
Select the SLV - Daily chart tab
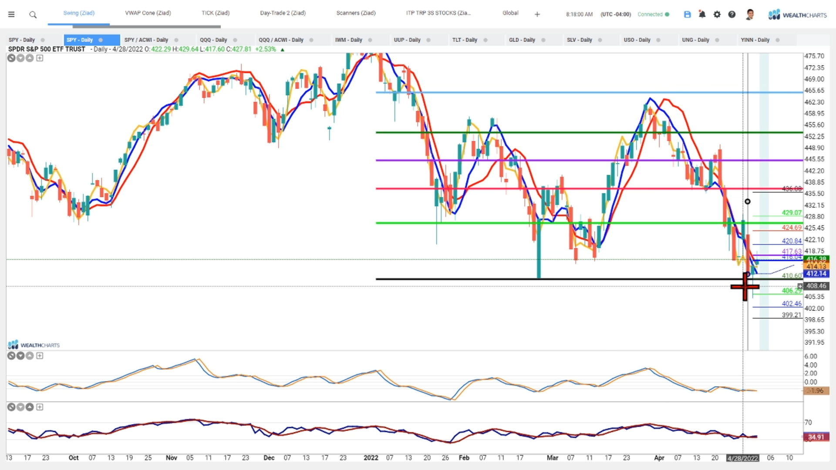point(580,40)
